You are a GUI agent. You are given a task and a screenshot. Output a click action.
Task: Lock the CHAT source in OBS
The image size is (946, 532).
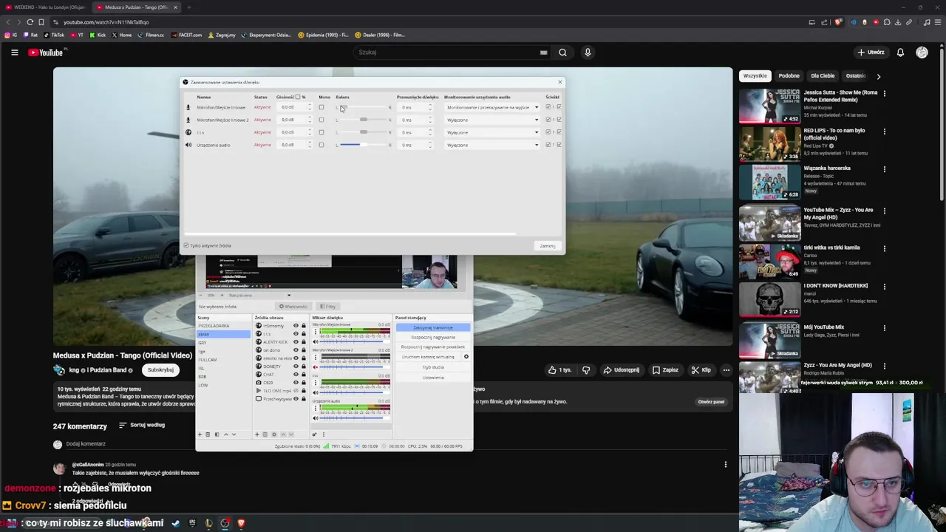(304, 375)
